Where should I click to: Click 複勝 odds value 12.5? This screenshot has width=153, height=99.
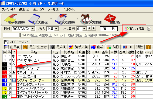click(132, 68)
